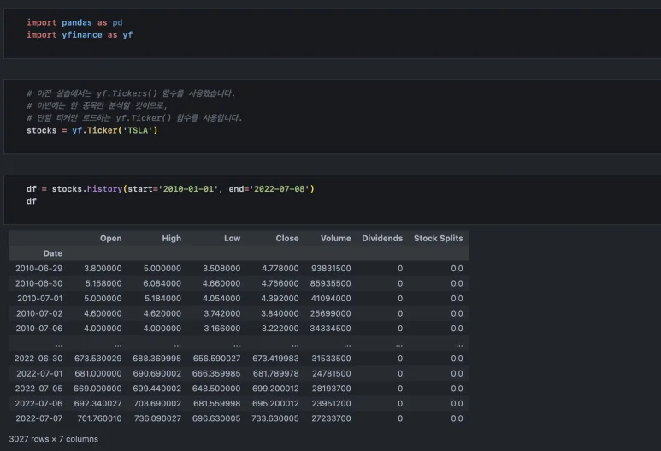Click the '3027 rows × 7 columns' summary
Image resolution: width=661 pixels, height=451 pixels.
[53, 439]
